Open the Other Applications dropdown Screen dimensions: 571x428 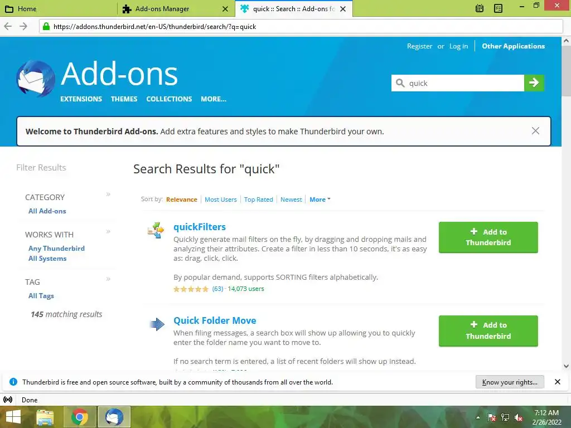coord(514,46)
